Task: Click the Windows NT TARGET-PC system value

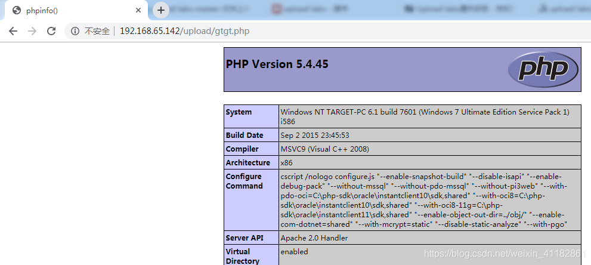Action: pyautogui.click(x=425, y=117)
